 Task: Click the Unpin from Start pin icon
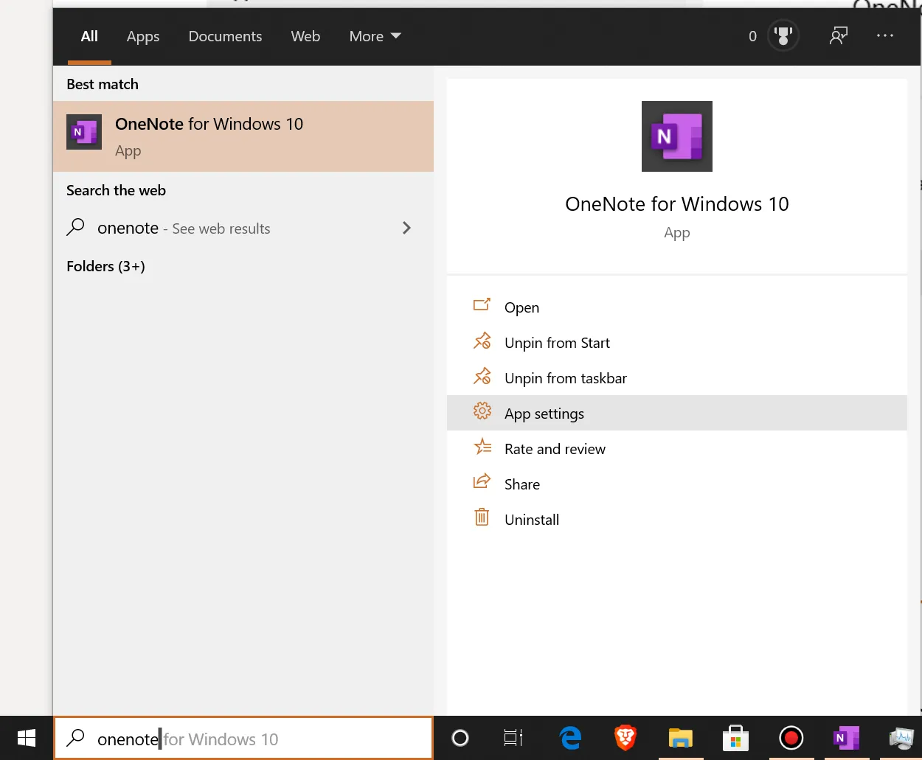point(482,341)
